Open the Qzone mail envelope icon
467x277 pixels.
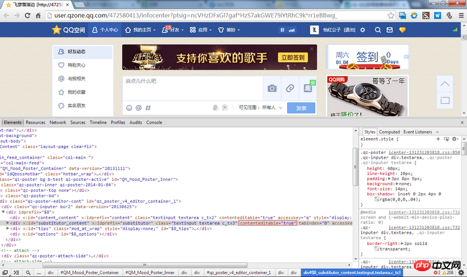pyautogui.click(x=389, y=30)
